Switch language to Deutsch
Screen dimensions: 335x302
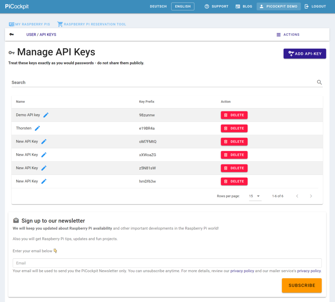pyautogui.click(x=158, y=7)
